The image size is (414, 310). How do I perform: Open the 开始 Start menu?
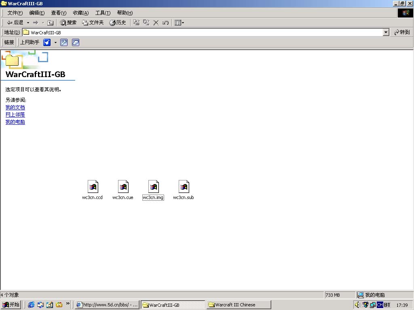tap(11, 305)
